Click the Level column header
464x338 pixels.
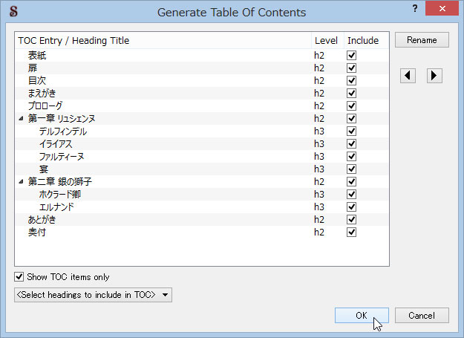click(x=327, y=41)
